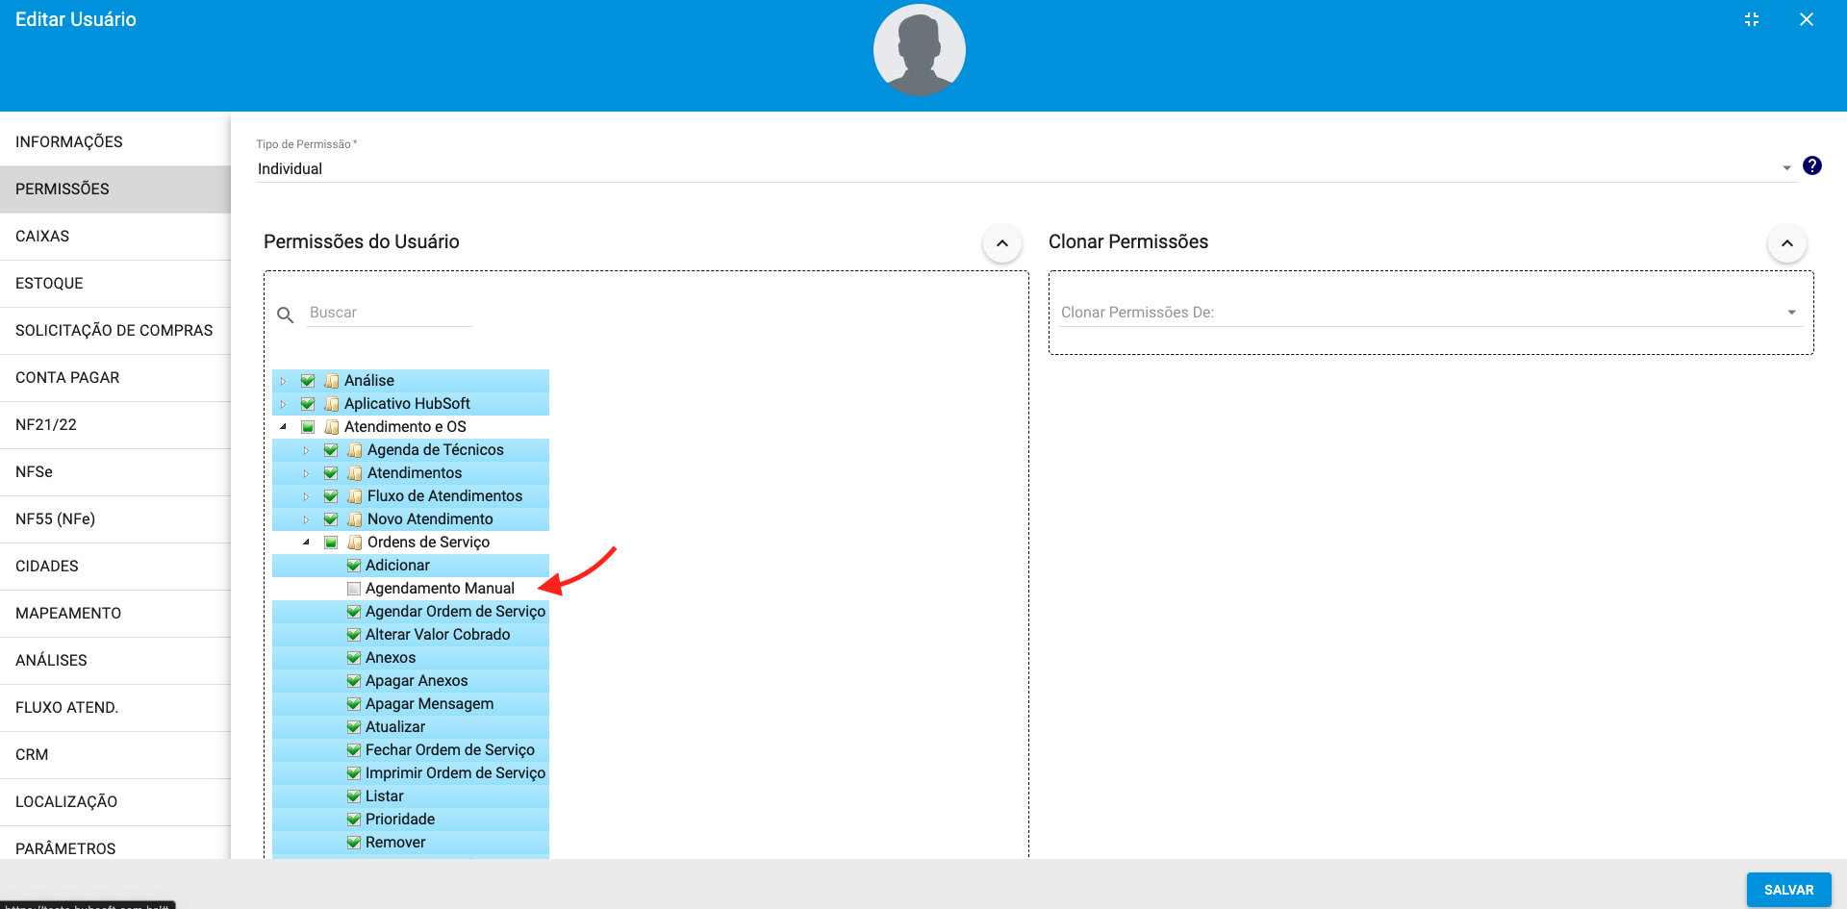Collapse the Clonar Permissões panel
The image size is (1847, 909).
pyautogui.click(x=1787, y=243)
